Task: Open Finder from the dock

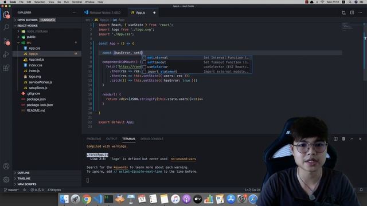Action: [64, 199]
